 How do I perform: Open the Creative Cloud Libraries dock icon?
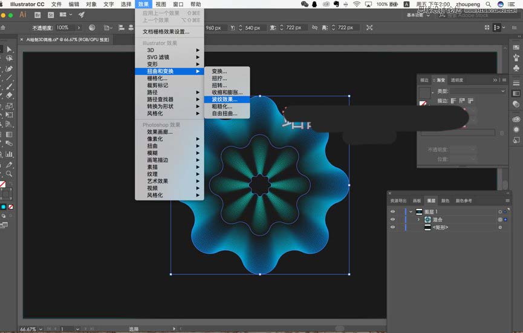(516, 119)
